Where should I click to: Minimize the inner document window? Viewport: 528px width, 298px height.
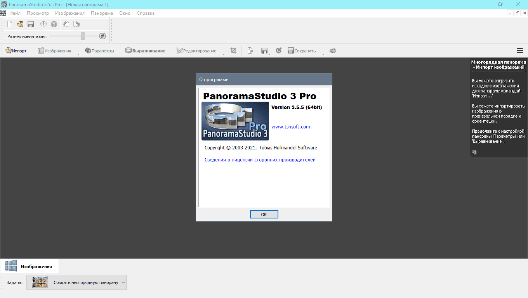tap(510, 13)
